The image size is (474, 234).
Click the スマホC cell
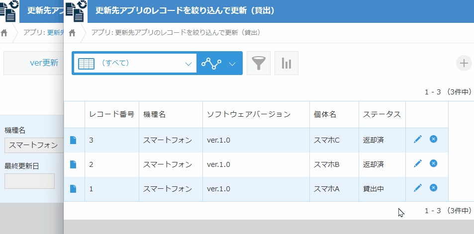coord(334,140)
